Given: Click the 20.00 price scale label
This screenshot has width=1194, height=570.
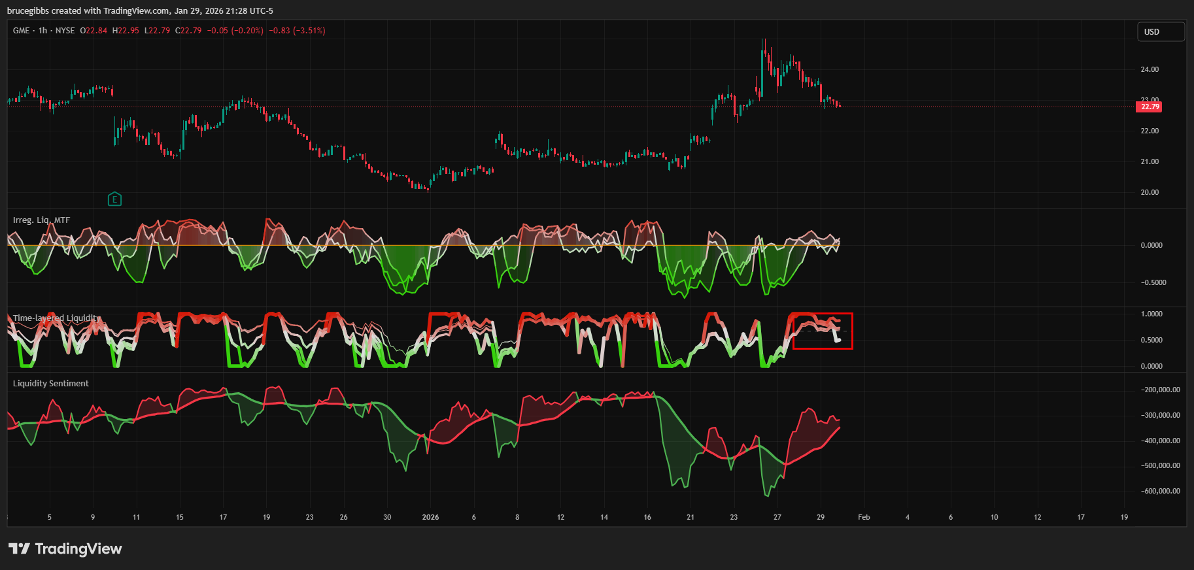Looking at the screenshot, I should [1150, 192].
